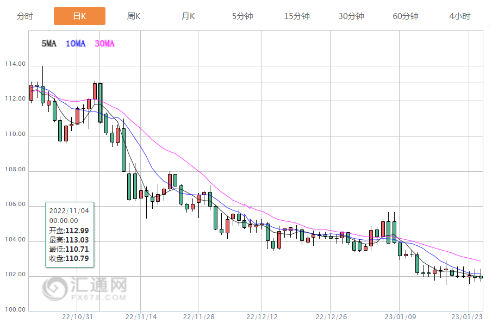Click the 22/10/31 date axis label

click(78, 316)
